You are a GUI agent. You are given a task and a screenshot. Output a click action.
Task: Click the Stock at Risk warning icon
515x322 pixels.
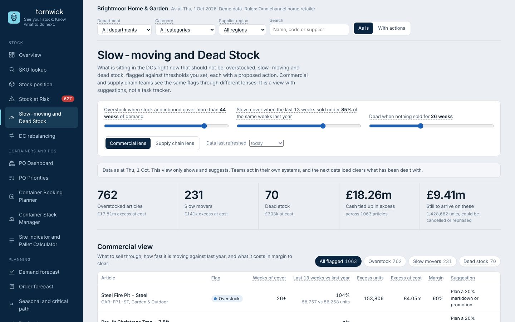12,99
